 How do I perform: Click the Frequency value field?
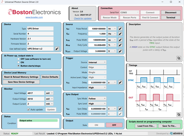[x=97, y=34]
